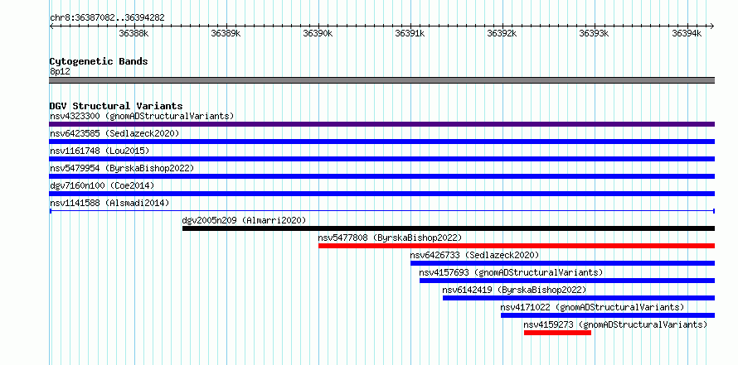
Task: Click the blue dgv7160n100 variant bar
Action: (x=381, y=194)
